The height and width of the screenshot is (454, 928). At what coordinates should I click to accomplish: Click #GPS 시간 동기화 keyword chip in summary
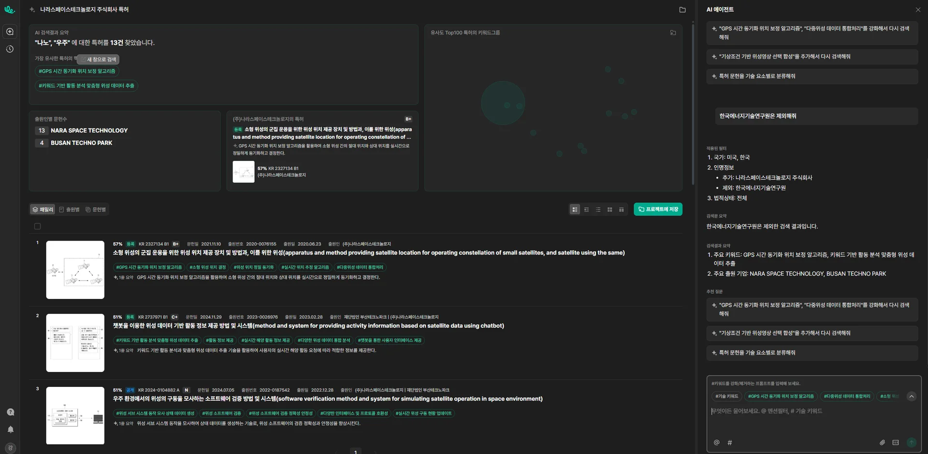click(x=77, y=71)
